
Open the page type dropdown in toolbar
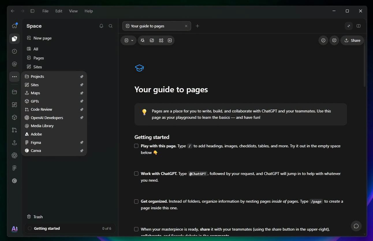click(129, 40)
